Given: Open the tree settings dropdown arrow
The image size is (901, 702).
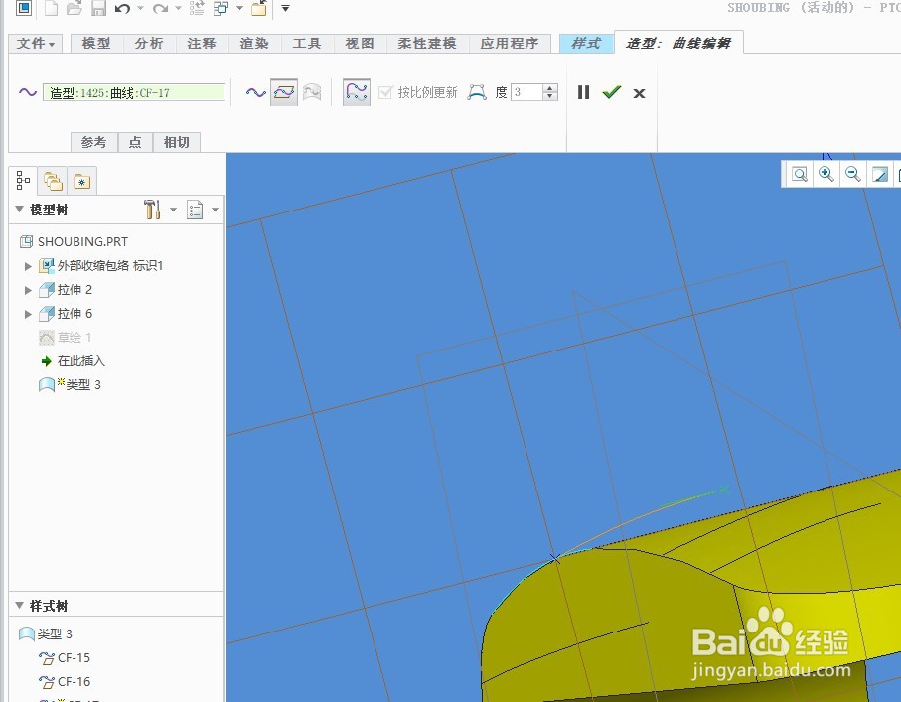Looking at the screenshot, I should (x=173, y=210).
